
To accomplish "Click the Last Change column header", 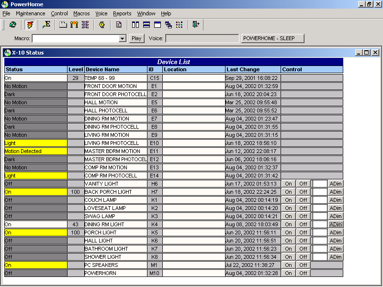I will [x=253, y=69].
